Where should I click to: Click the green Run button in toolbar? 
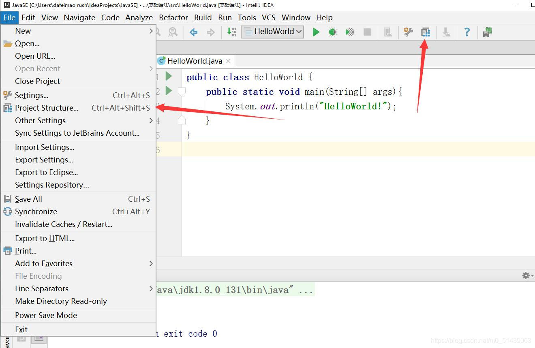pyautogui.click(x=316, y=32)
